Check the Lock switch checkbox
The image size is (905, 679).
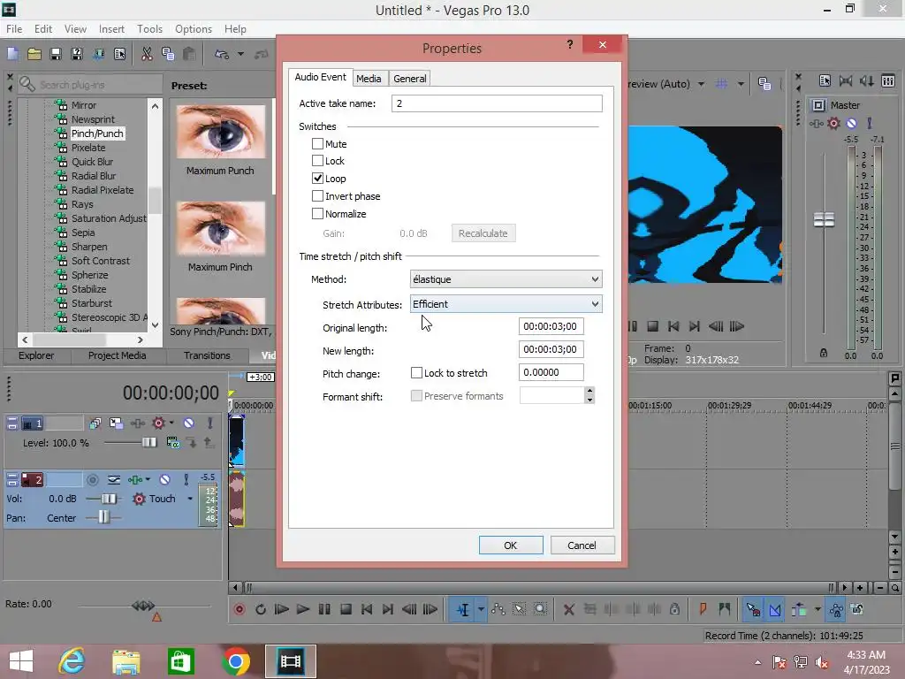tap(317, 161)
